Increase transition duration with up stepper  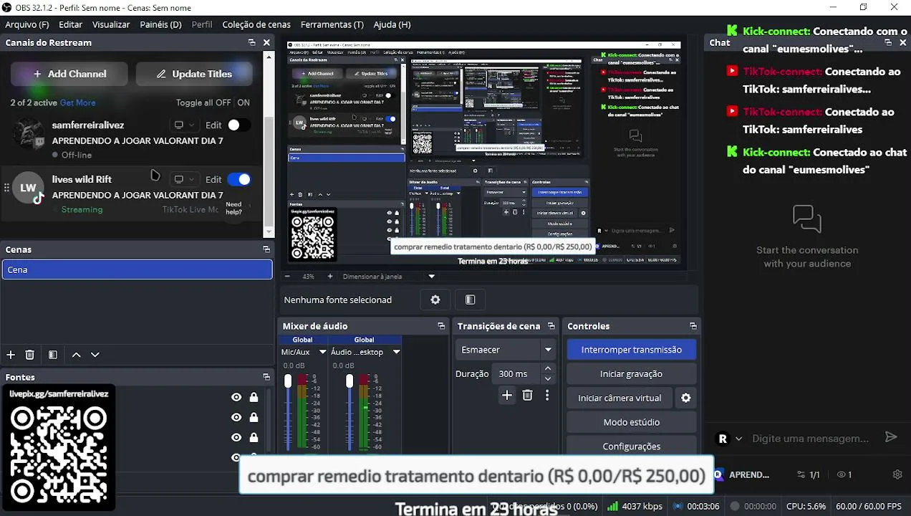(x=548, y=368)
